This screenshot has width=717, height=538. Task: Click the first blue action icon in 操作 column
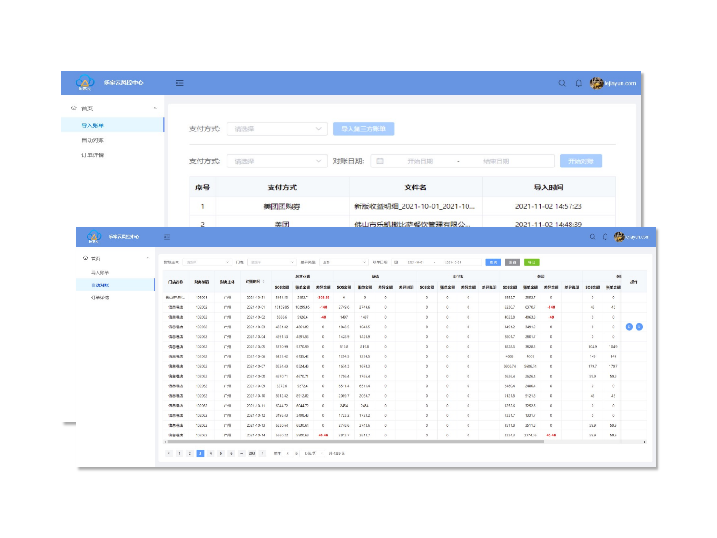point(629,327)
